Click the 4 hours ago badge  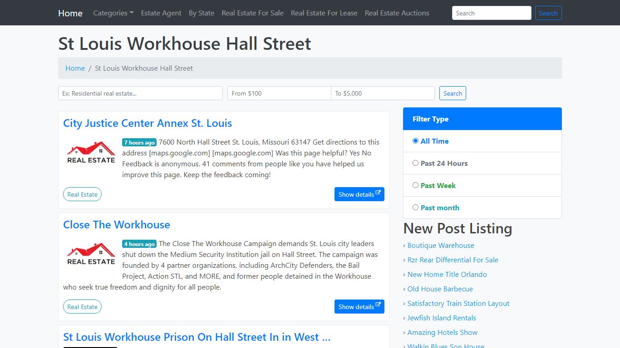click(x=139, y=244)
